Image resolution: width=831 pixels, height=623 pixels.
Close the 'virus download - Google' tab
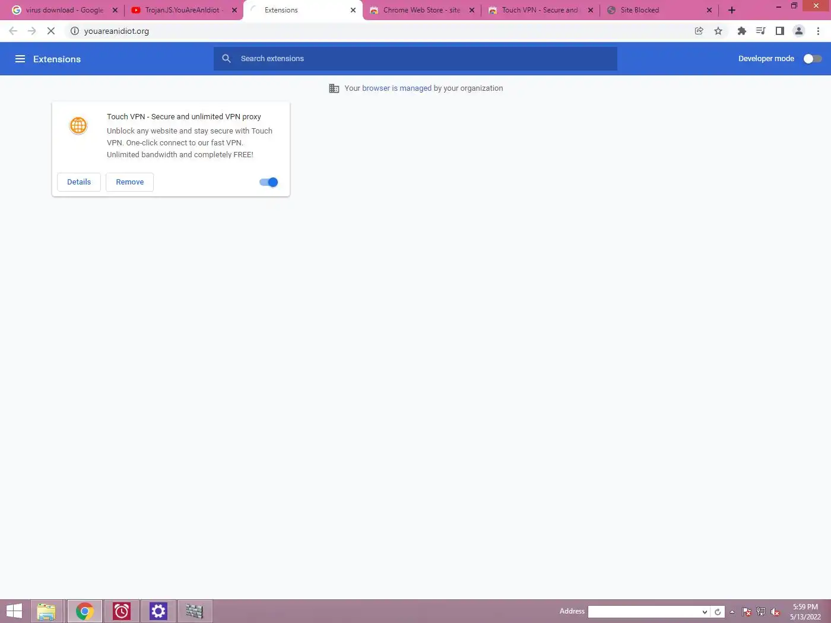pyautogui.click(x=115, y=10)
